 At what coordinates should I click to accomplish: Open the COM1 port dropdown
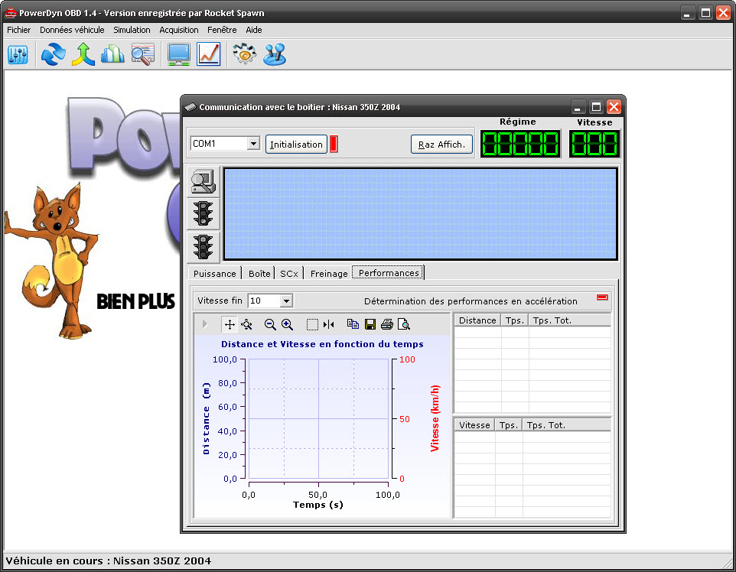(x=253, y=144)
